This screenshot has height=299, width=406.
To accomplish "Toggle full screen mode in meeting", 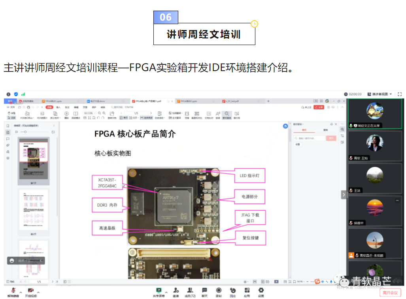I will pos(400,94).
